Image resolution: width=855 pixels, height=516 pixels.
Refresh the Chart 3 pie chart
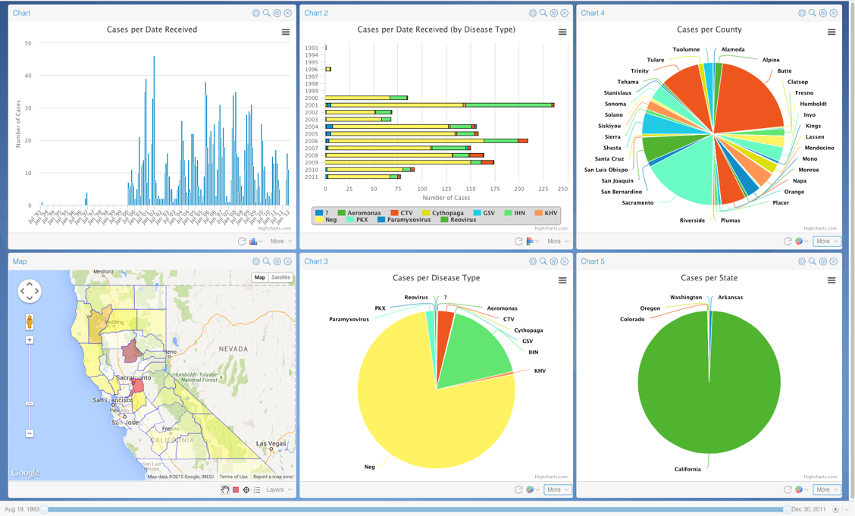tap(518, 490)
